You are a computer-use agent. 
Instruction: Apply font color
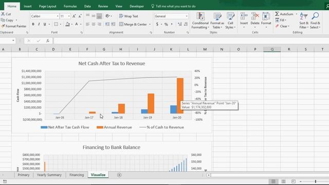tap(77, 24)
